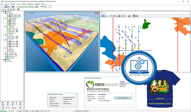The height and width of the screenshot is (112, 191).
Task: Click the zoom icon in navigation pad
Action: (20, 108)
